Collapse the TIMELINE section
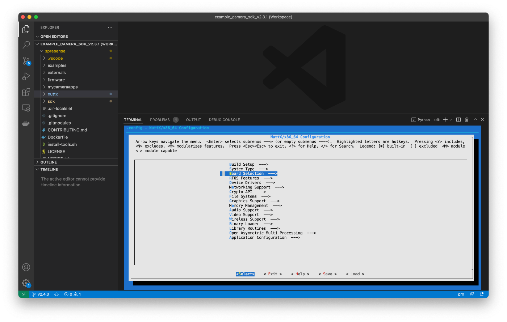The width and height of the screenshot is (507, 322). 76,169
